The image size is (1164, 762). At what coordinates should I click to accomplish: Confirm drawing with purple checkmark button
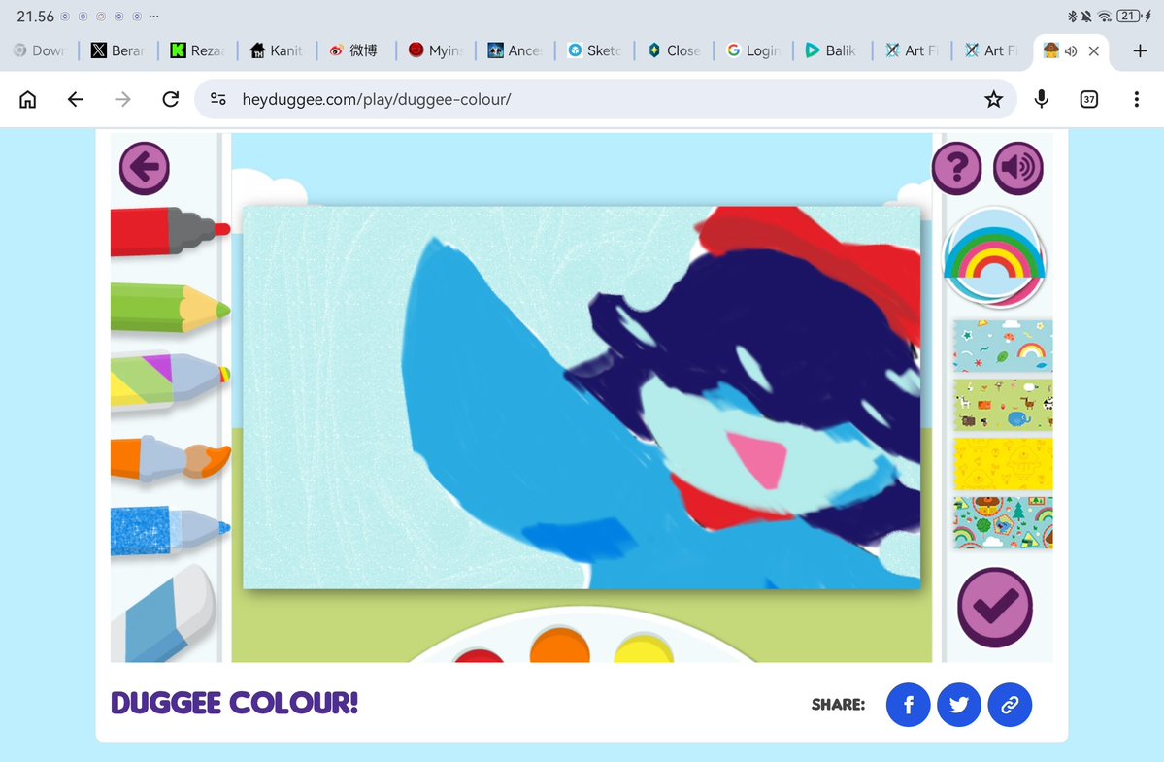click(x=995, y=607)
